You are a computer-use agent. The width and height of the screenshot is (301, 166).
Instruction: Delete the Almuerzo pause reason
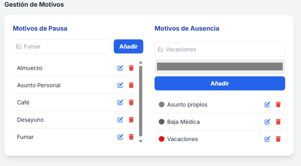coord(131,68)
